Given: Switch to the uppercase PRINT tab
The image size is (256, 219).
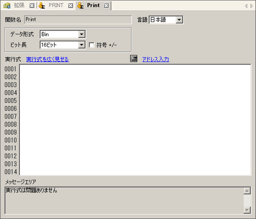Looking at the screenshot, I should point(56,6).
